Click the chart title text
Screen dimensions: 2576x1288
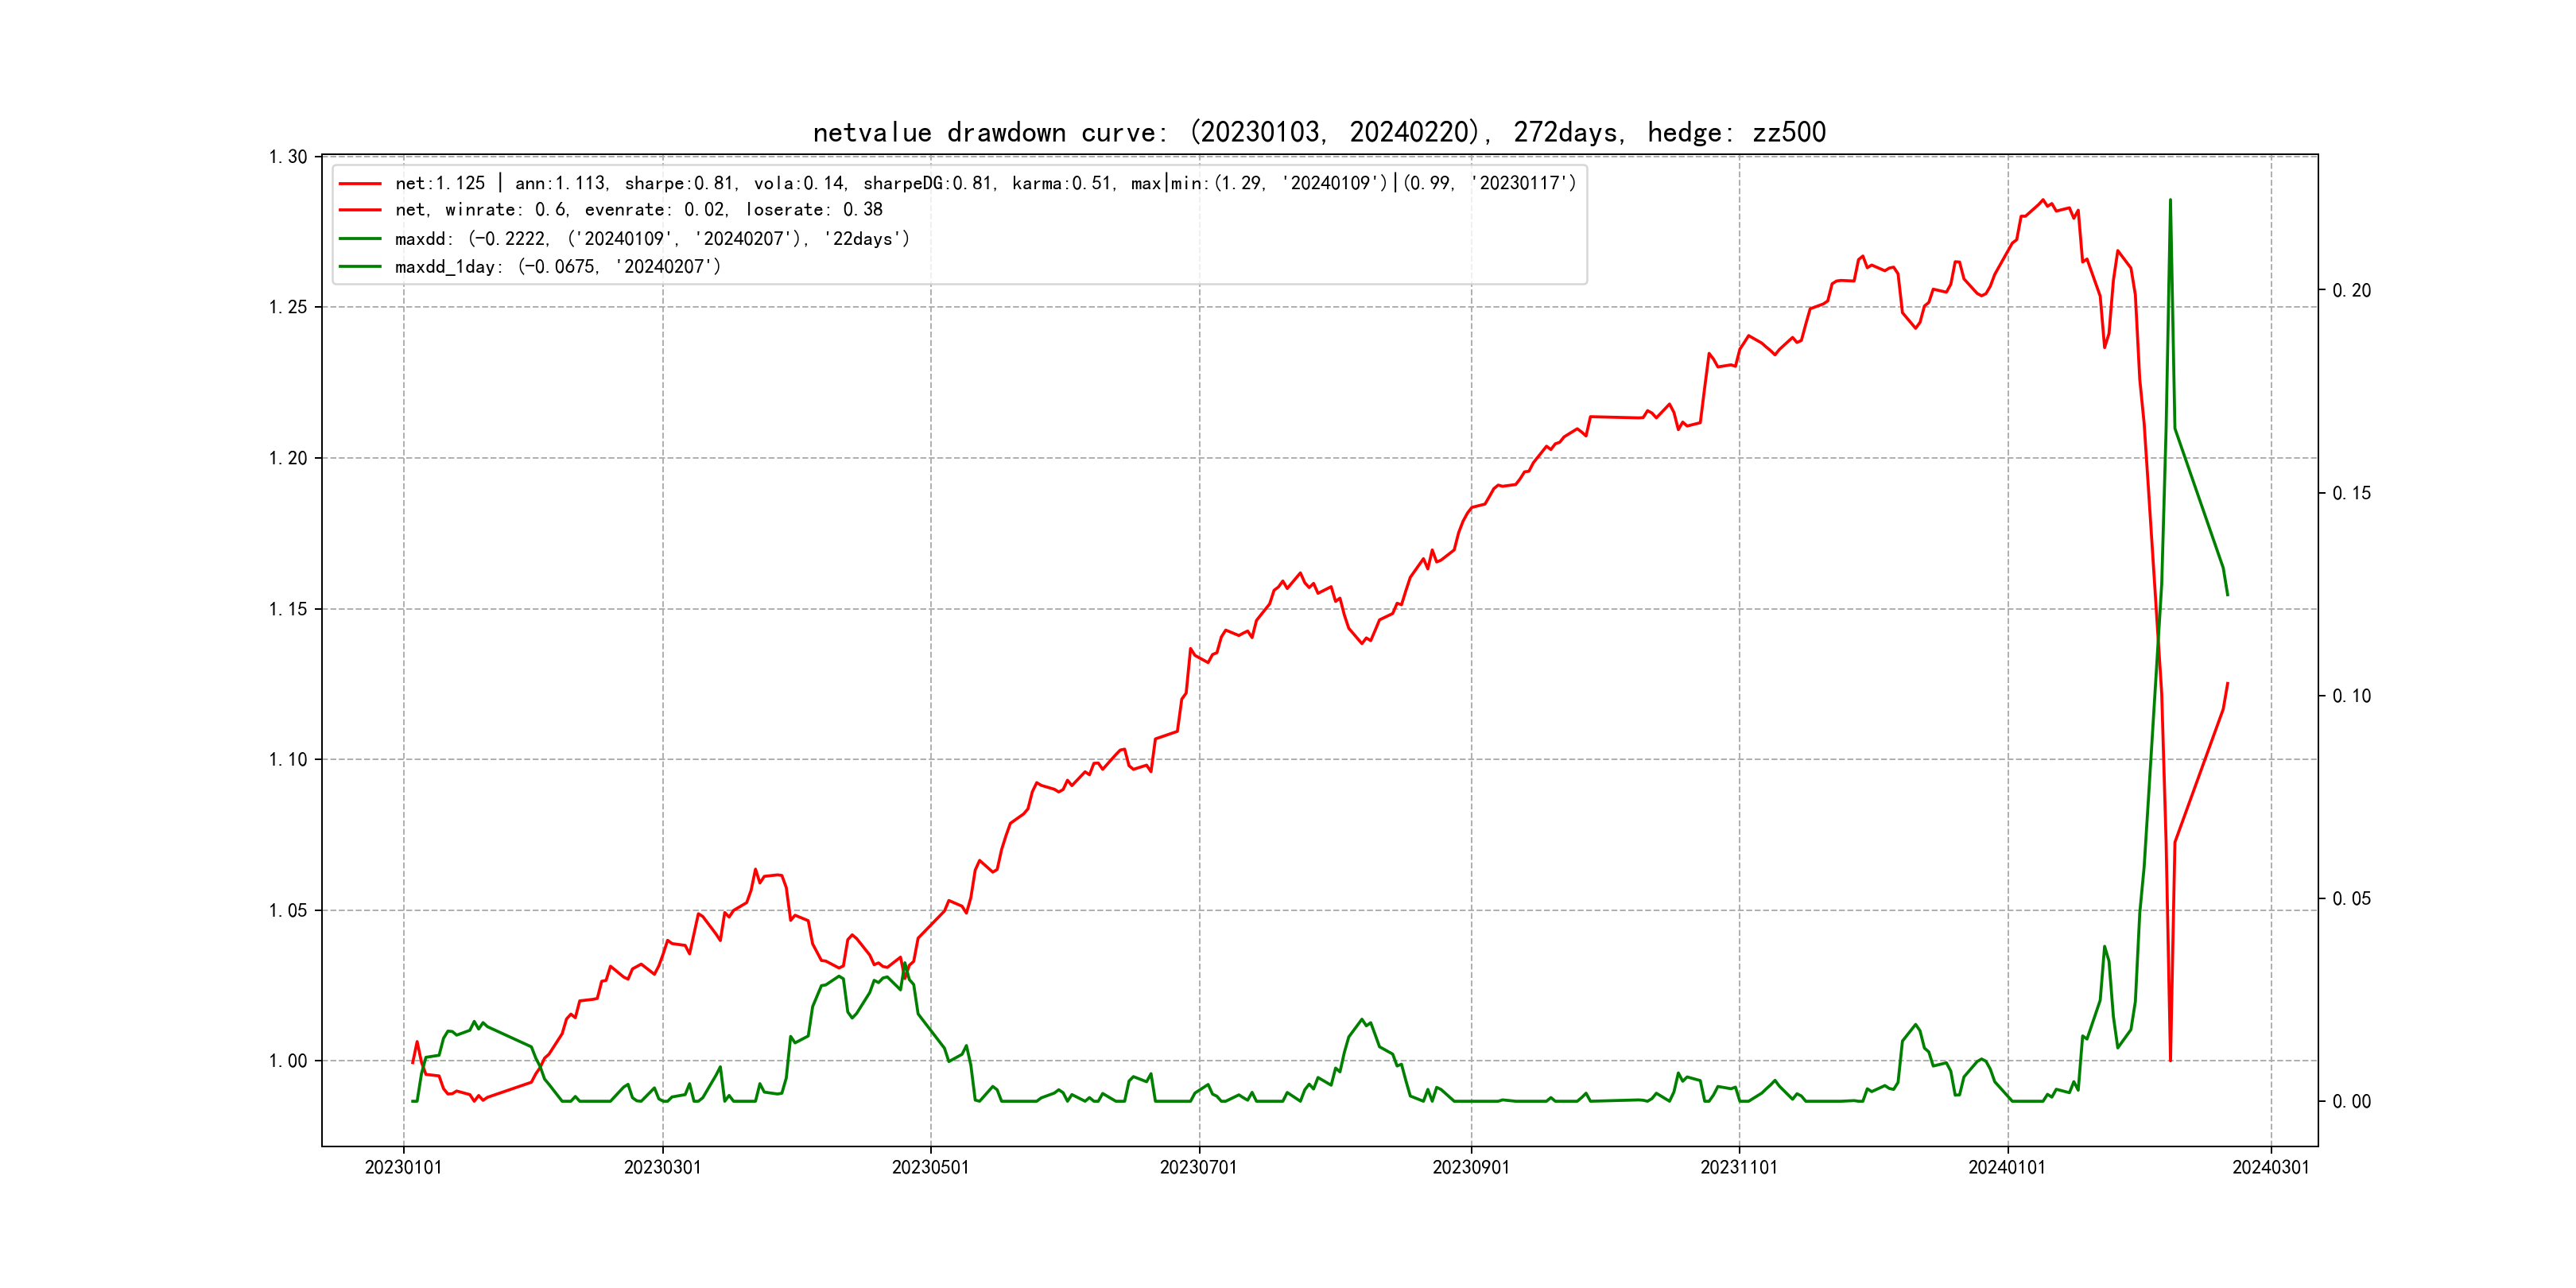click(x=1318, y=132)
